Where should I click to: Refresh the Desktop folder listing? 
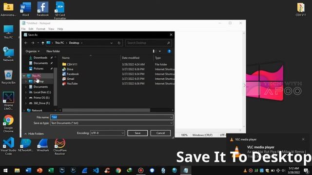(x=119, y=43)
